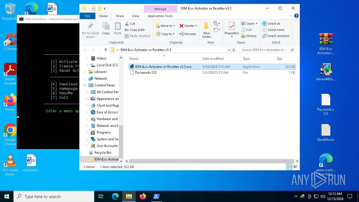Select Recycle Bin in navigation tree
This screenshot has height=202, width=359.
click(103, 153)
